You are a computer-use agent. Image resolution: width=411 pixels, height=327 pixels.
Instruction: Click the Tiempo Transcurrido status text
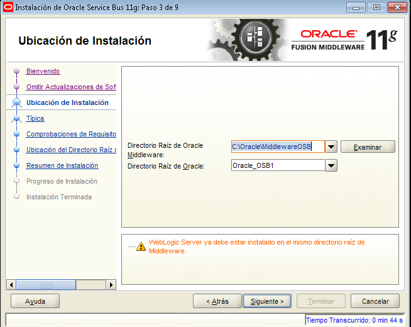click(354, 320)
